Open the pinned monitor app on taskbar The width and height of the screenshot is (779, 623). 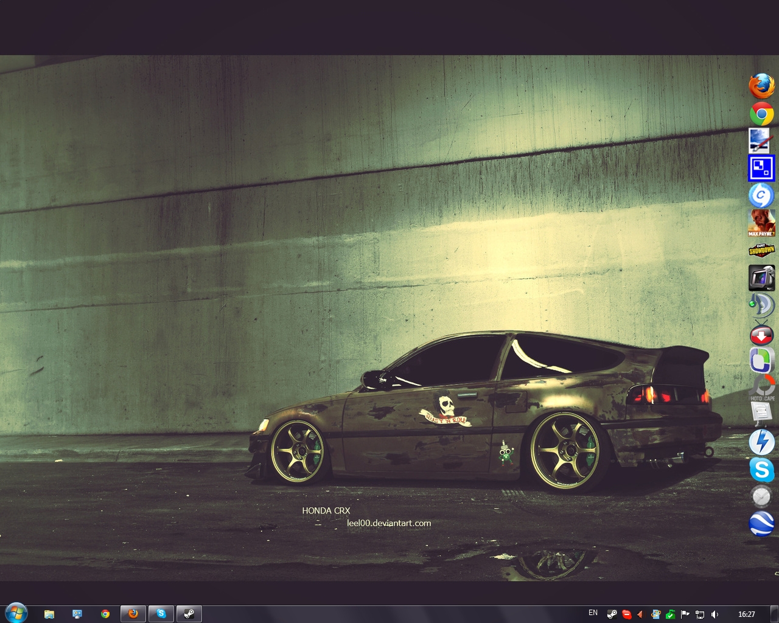pos(77,614)
